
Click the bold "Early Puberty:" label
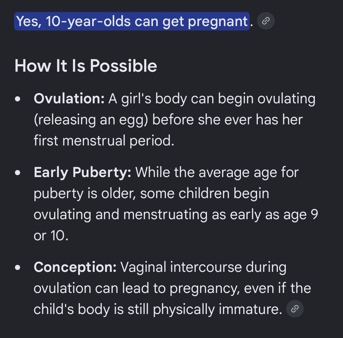pos(82,172)
